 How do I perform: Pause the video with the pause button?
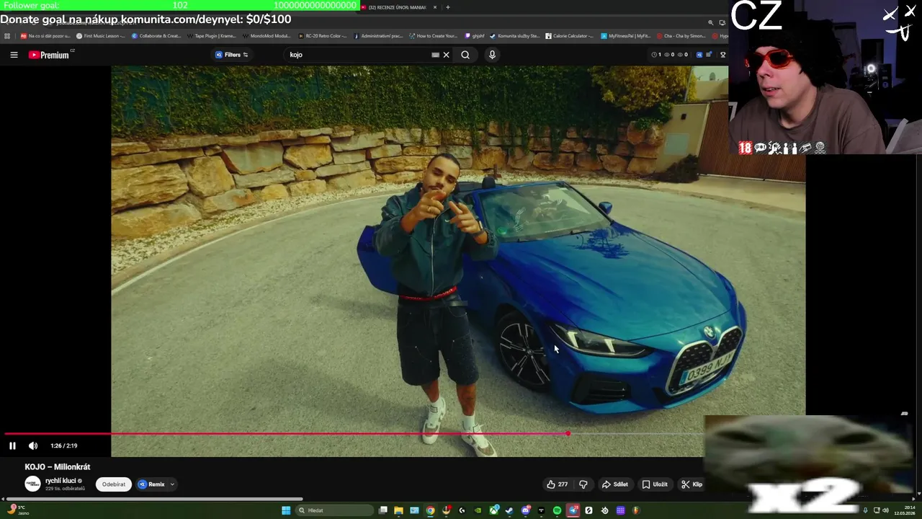point(12,445)
